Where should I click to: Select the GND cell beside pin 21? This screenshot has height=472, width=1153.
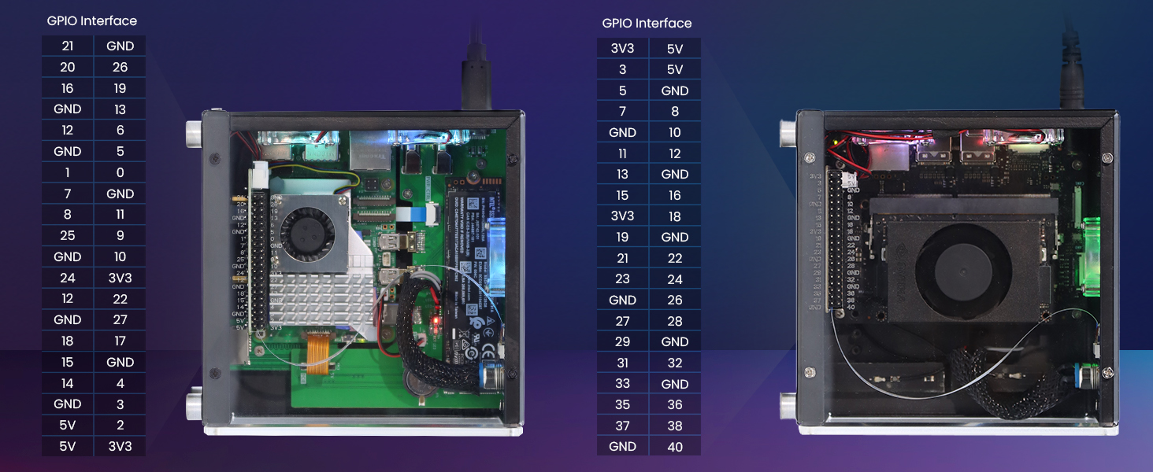[120, 46]
